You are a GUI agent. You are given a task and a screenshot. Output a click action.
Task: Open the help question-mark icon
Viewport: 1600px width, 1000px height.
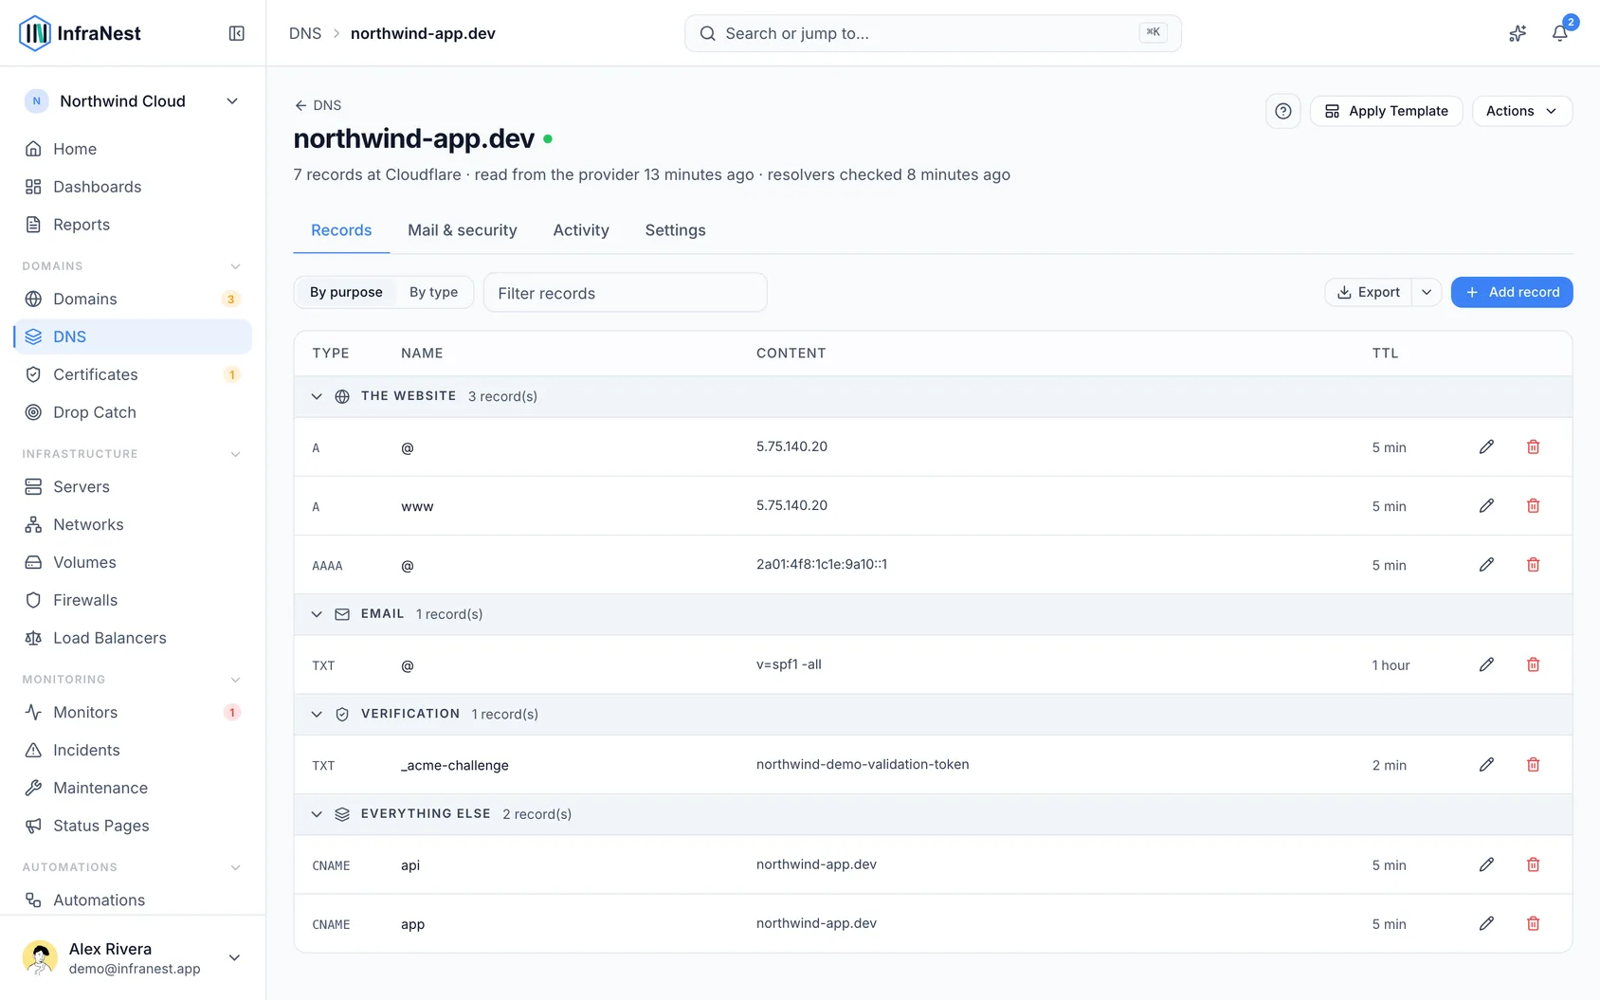click(x=1283, y=111)
